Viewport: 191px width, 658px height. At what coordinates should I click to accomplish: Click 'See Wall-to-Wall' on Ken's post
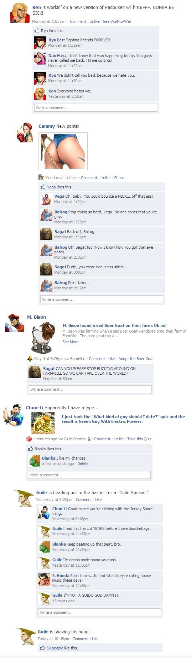click(117, 21)
